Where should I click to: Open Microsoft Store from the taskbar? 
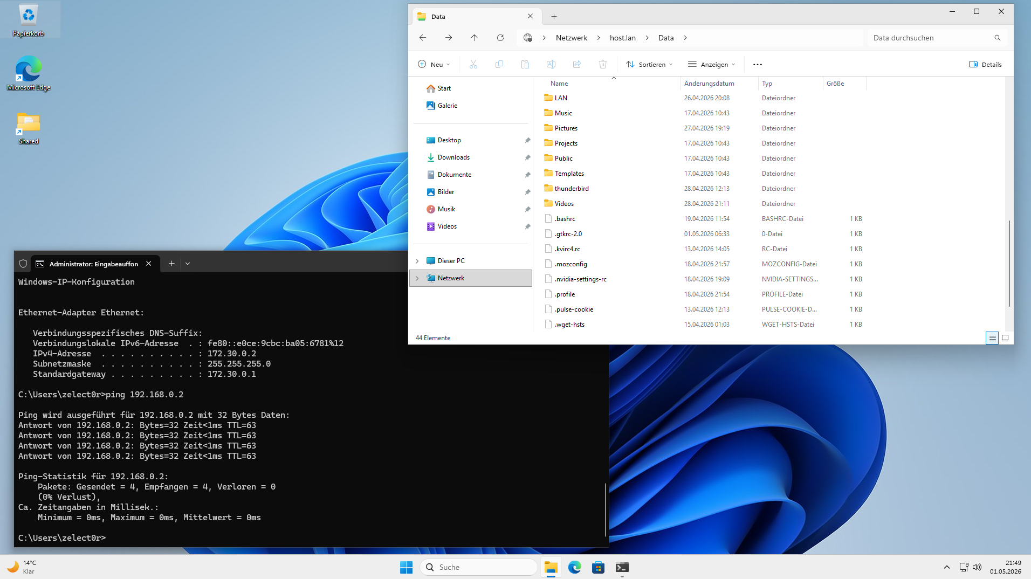pos(598,567)
